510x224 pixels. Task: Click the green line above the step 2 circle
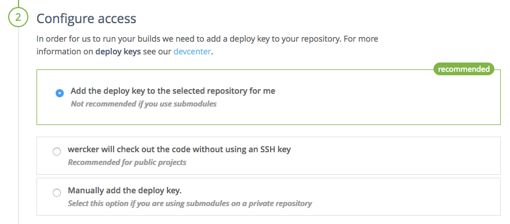click(18, 3)
